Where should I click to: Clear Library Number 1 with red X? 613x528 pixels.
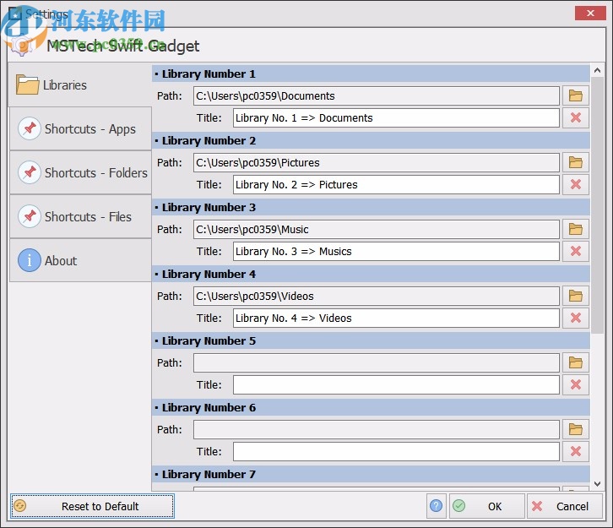coord(576,117)
